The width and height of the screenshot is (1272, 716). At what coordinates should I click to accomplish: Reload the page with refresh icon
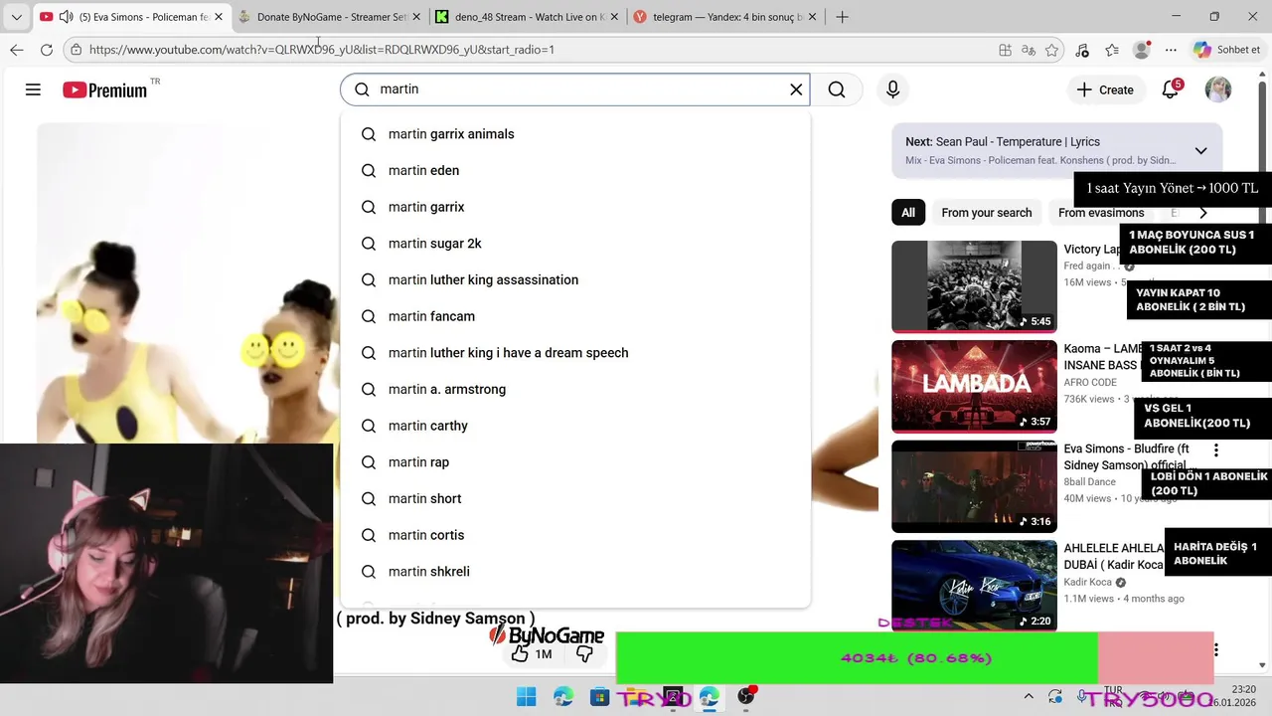point(47,50)
